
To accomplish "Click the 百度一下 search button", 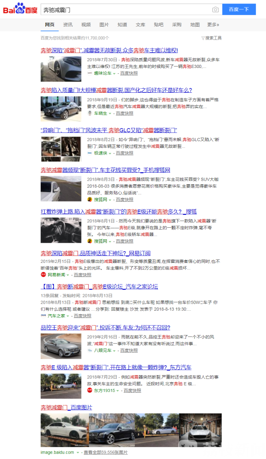I will click(x=239, y=9).
